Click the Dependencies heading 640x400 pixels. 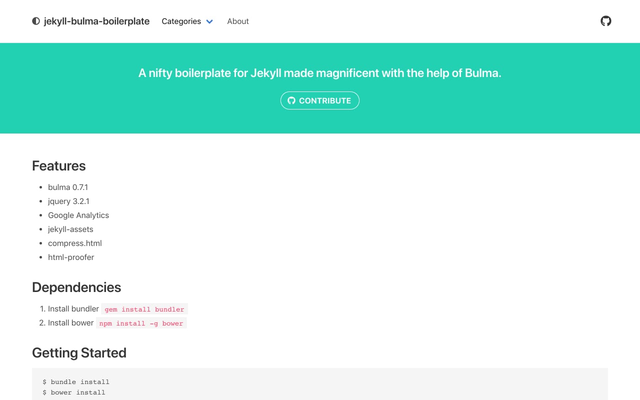click(76, 287)
